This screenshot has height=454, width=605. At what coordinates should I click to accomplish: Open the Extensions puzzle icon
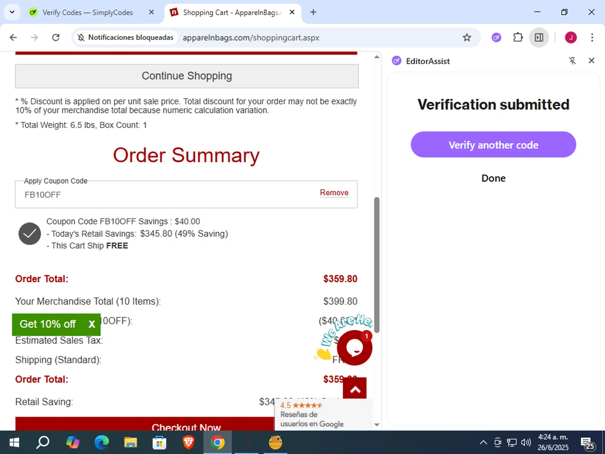(x=518, y=38)
